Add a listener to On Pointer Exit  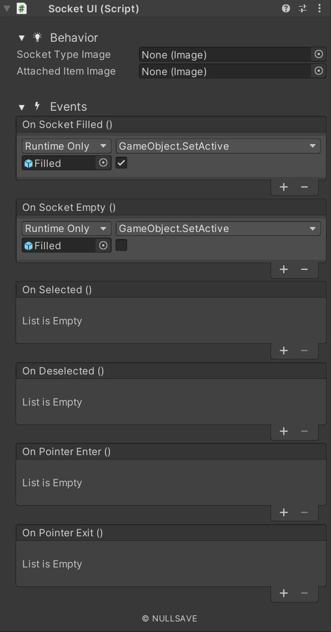click(284, 593)
